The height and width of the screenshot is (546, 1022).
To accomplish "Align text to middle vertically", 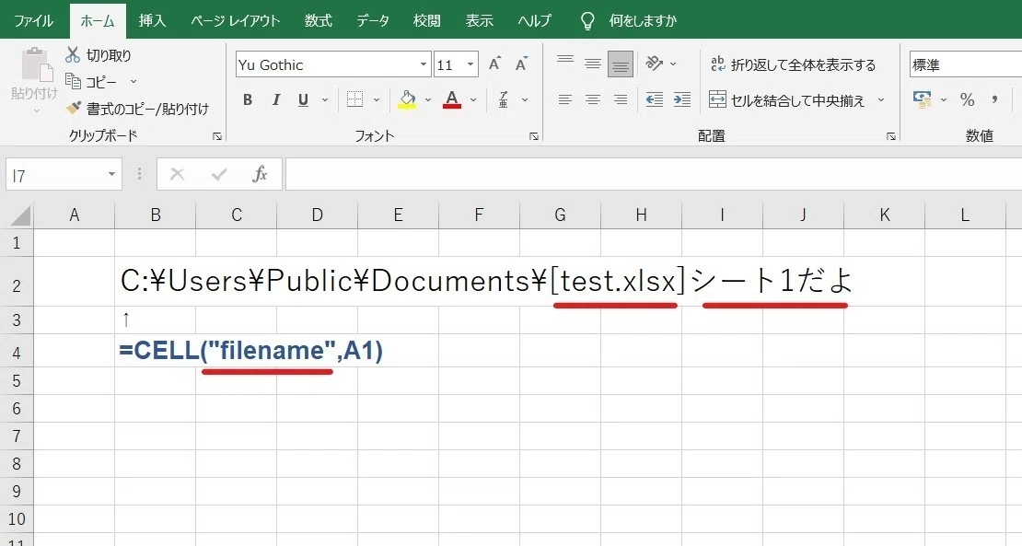I will 592,64.
